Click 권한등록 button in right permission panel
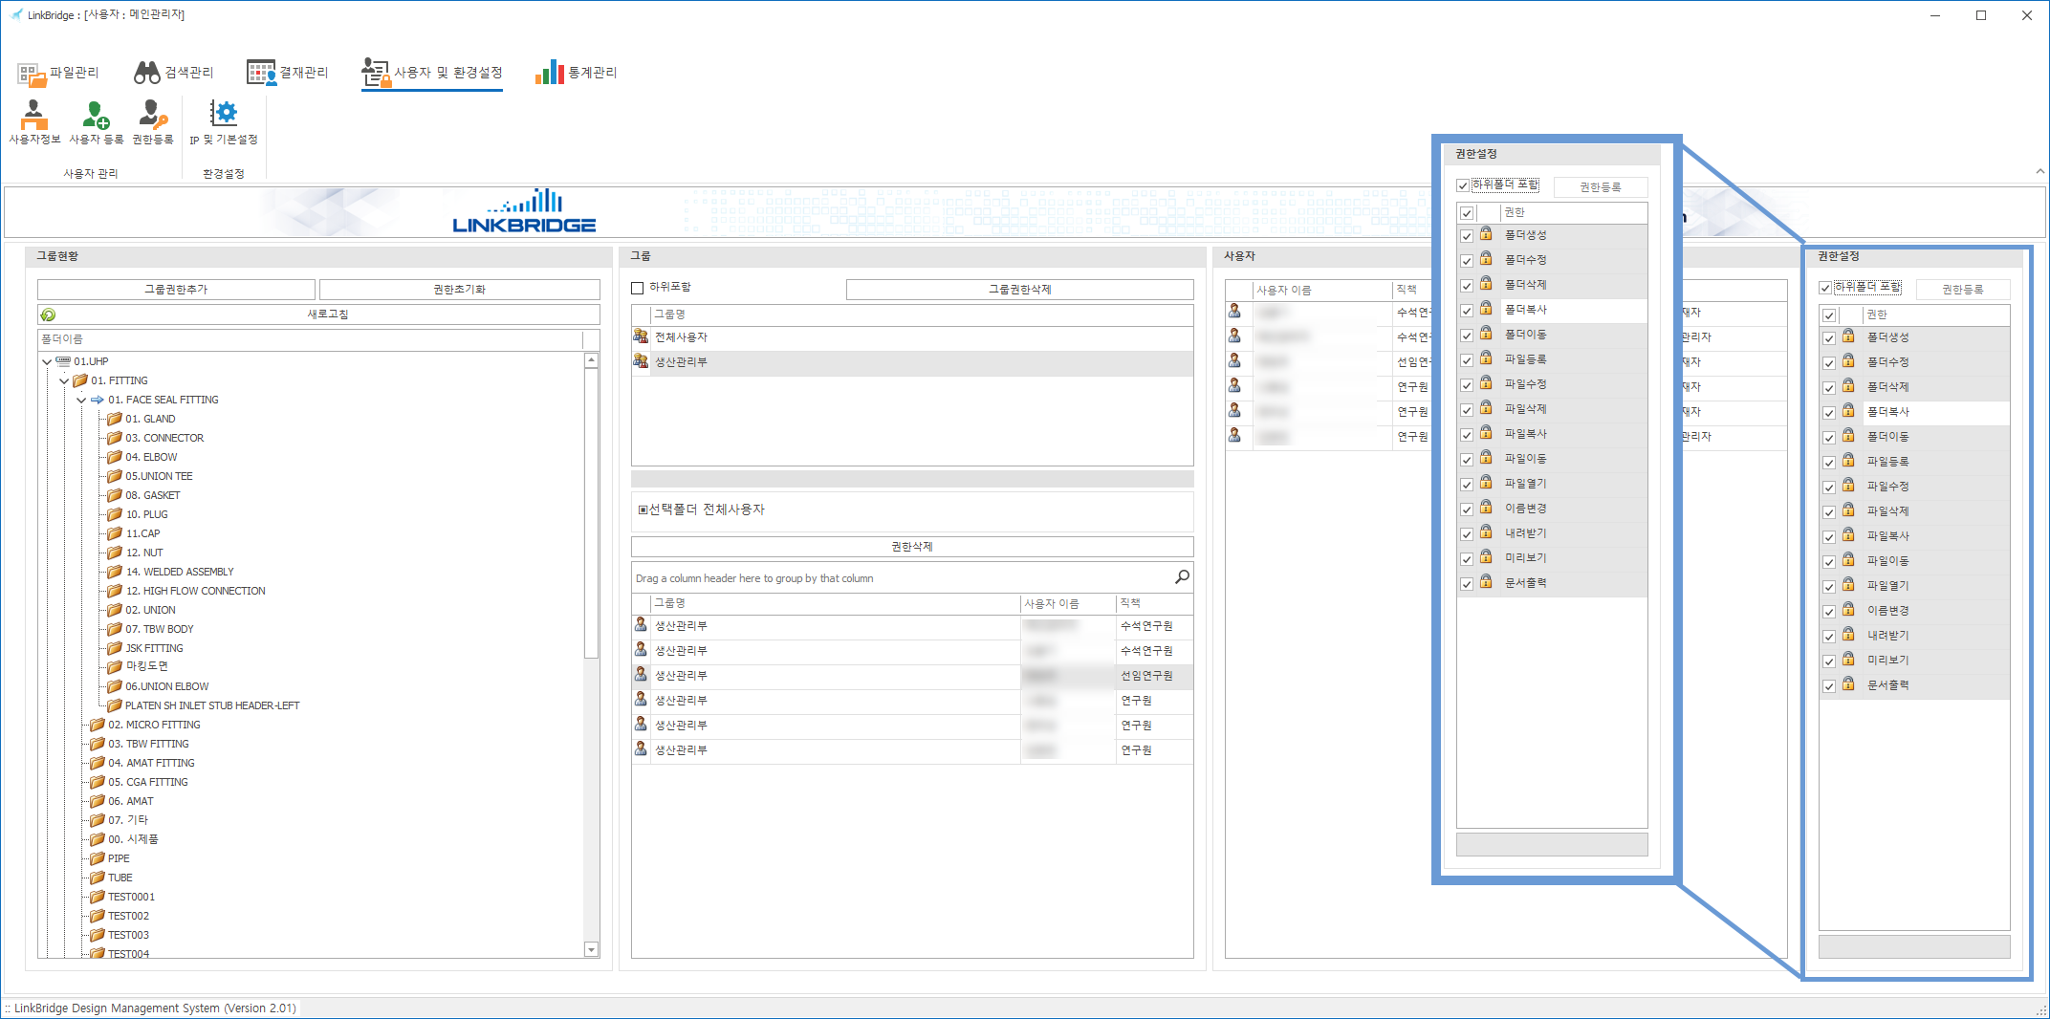 click(x=1963, y=289)
